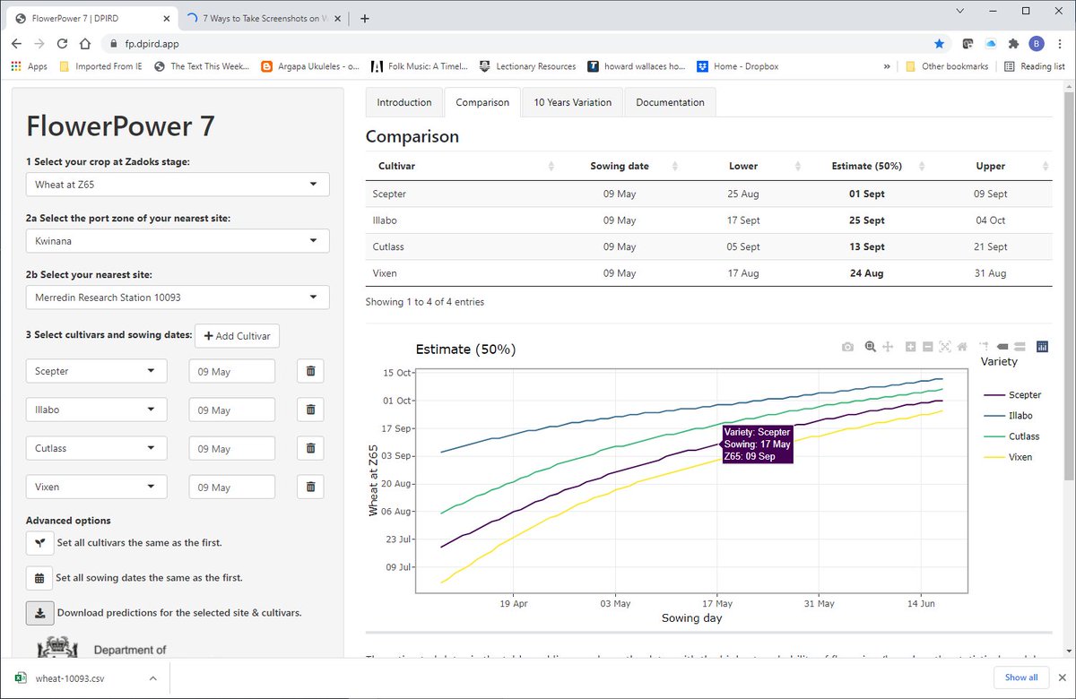Open the Cutlass cultivar dropdown
This screenshot has height=699, width=1076.
[x=96, y=448]
